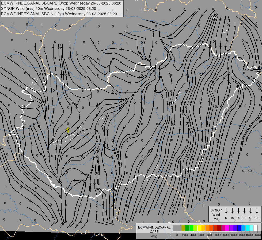
Task: Click the 100 m/s wind arrow in legend
Action: pyautogui.click(x=257, y=211)
